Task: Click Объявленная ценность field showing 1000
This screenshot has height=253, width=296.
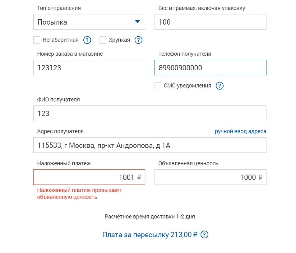Action: coord(210,177)
